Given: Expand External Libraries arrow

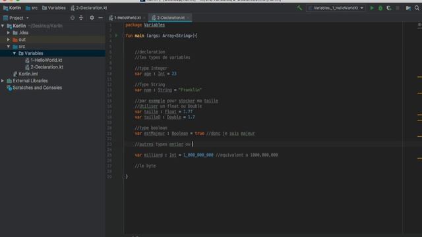Looking at the screenshot, I should [x=3, y=80].
